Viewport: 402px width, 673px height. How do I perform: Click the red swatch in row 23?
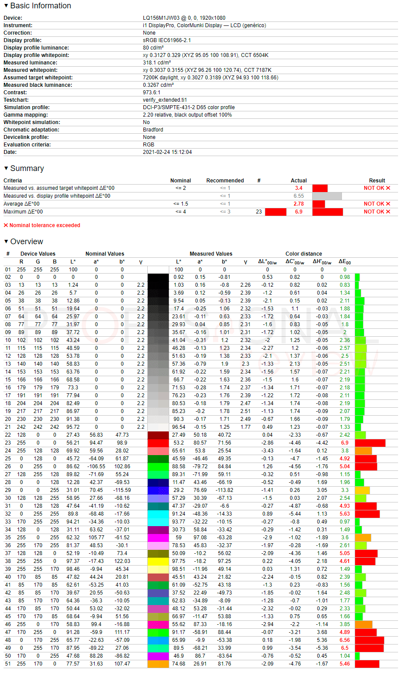[x=158, y=443]
